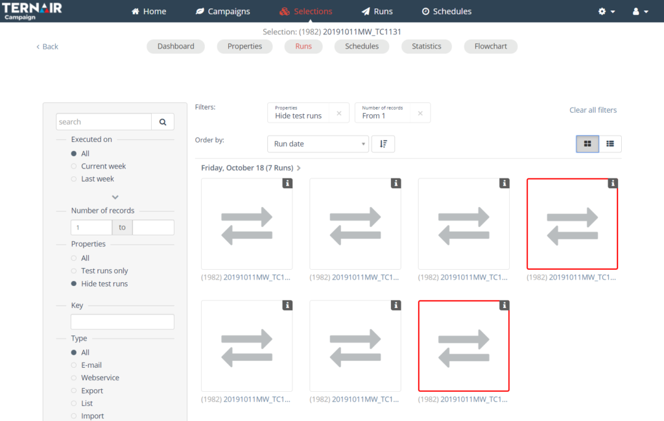
Task: Open the settings gear menu
Action: coord(606,12)
